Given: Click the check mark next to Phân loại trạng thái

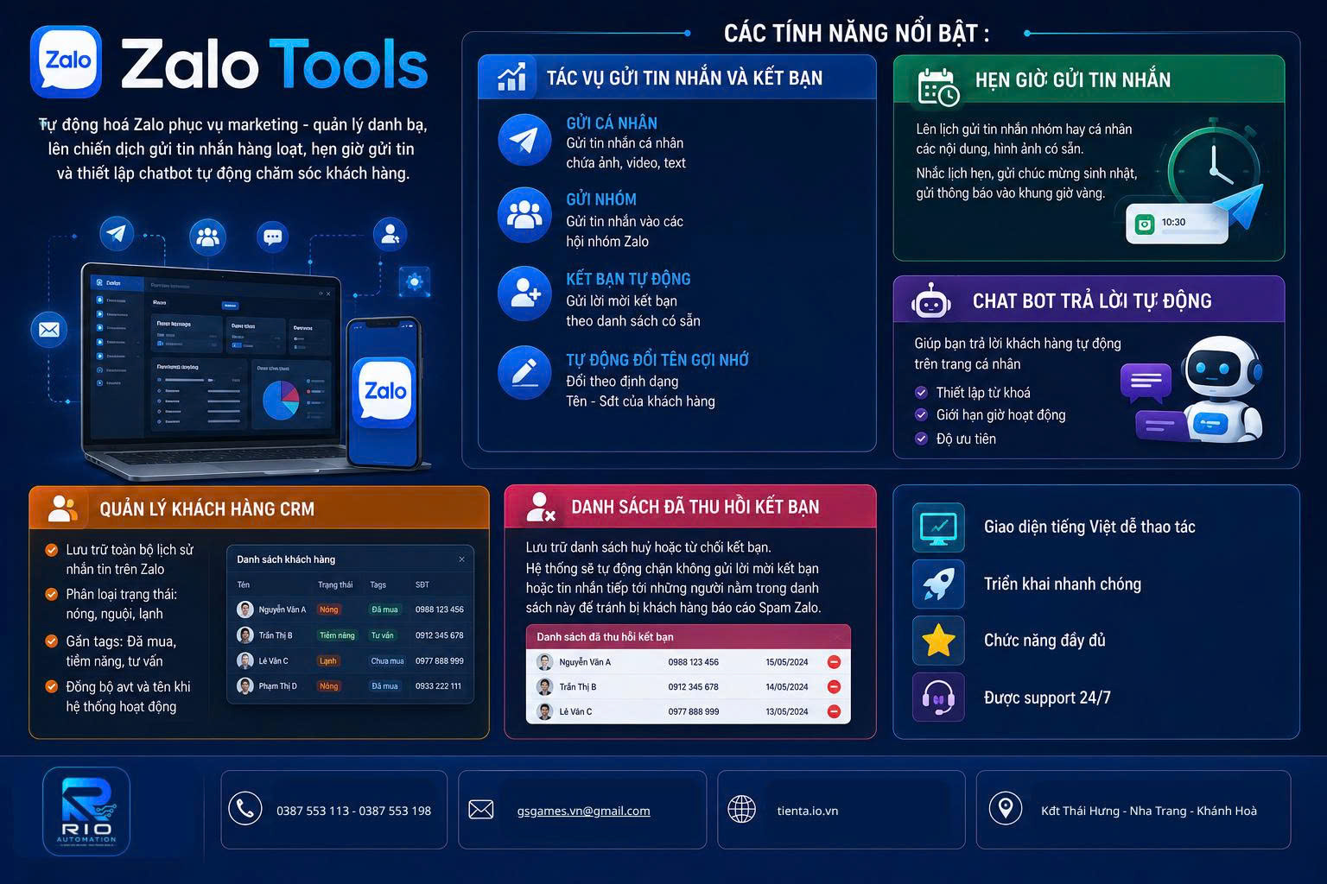Looking at the screenshot, I should [x=51, y=595].
